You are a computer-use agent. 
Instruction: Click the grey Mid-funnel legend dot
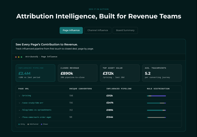(x=28, y=124)
